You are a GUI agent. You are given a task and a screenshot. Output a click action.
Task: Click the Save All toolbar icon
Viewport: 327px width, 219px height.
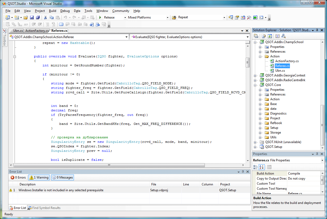[x=38, y=17]
